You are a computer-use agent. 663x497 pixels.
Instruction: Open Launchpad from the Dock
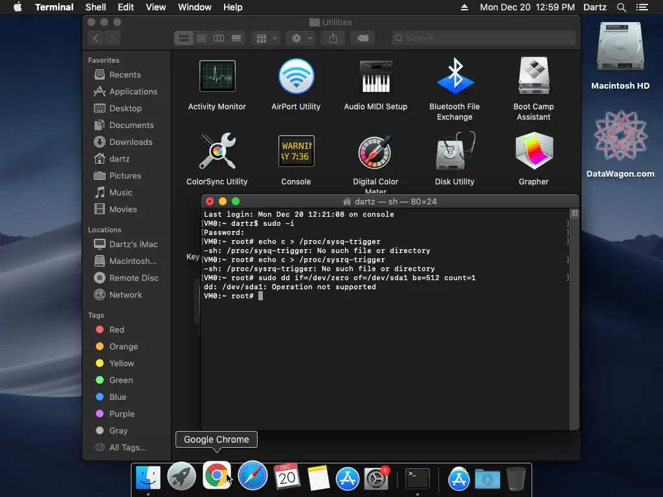click(181, 476)
